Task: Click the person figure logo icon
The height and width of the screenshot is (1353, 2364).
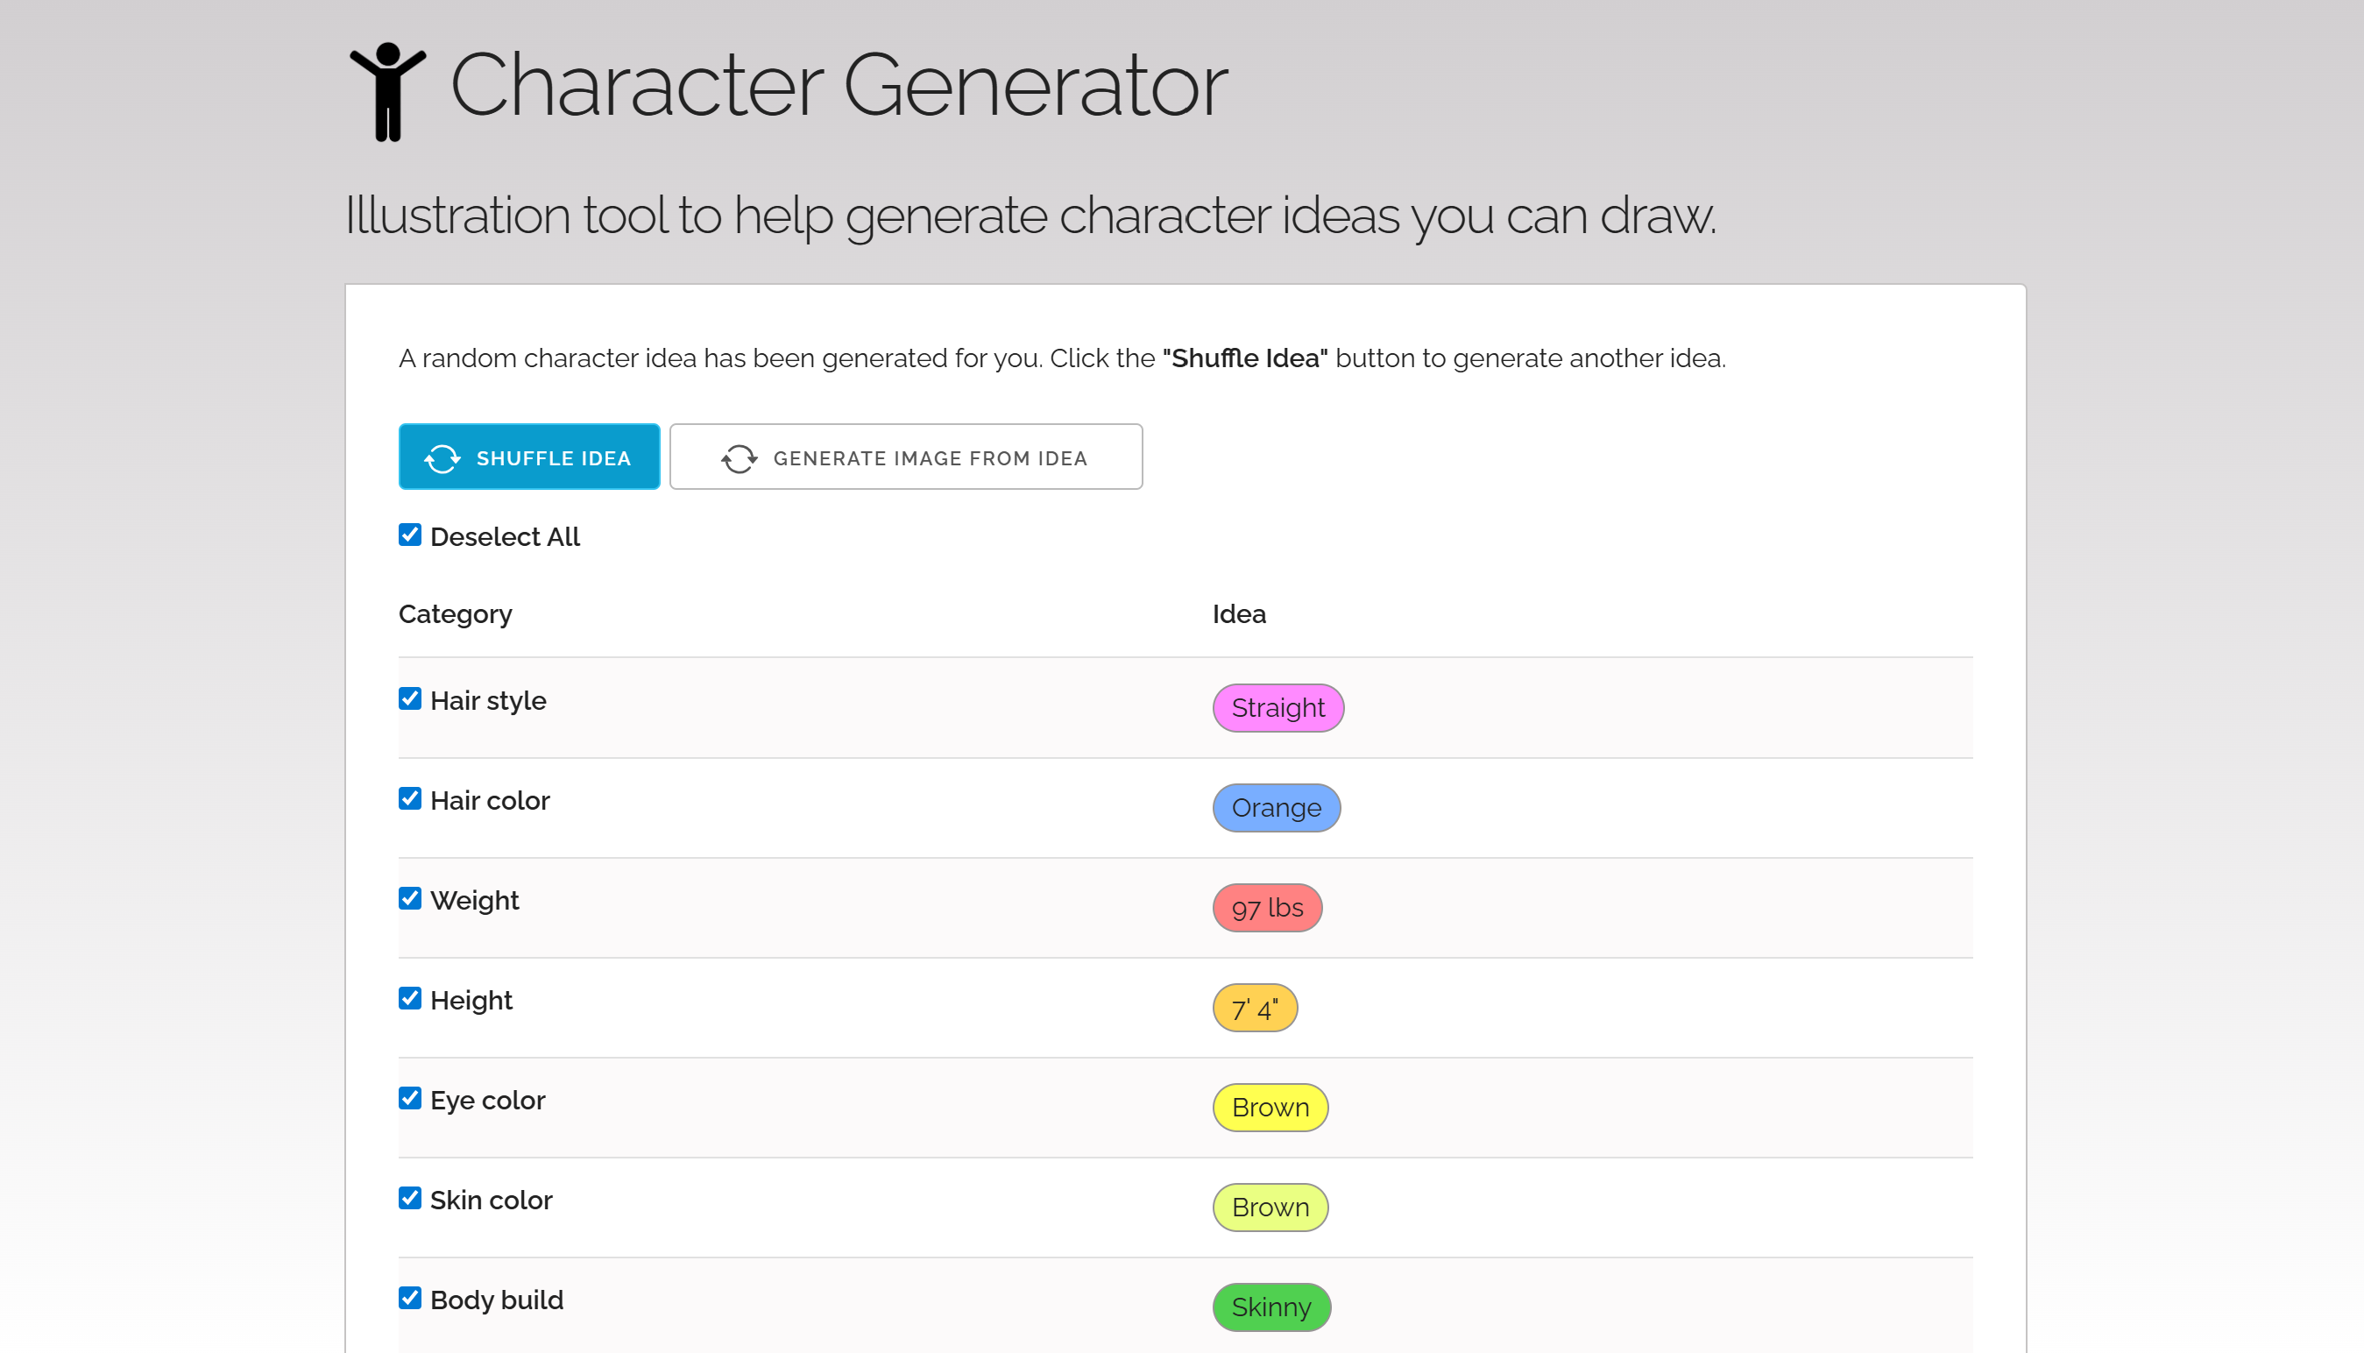Action: 387,91
